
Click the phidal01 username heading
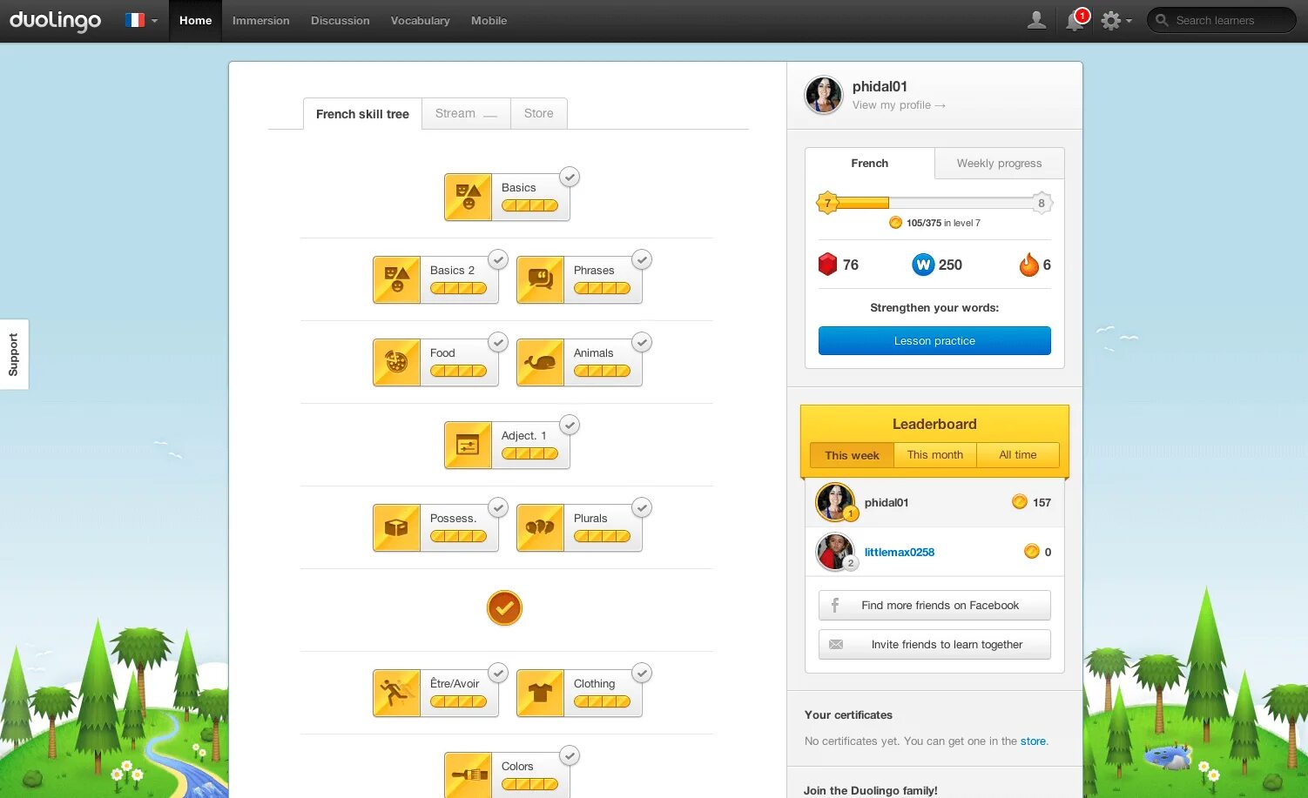880,86
